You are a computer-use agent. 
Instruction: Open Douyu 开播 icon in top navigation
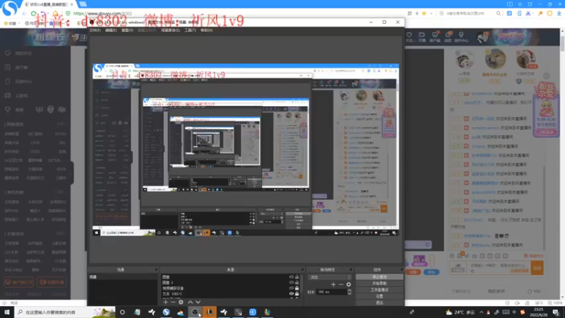pyautogui.click(x=422, y=37)
